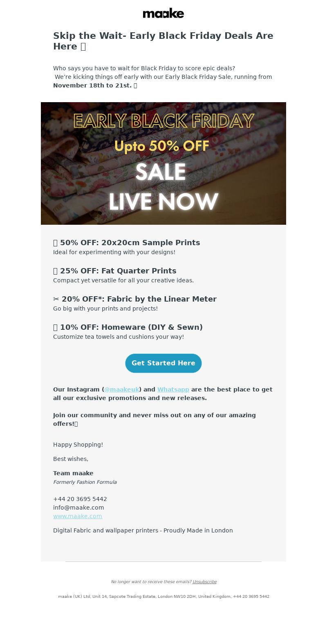Image resolution: width=327 pixels, height=624 pixels.
Task: Click the maake logo at top
Action: point(163,13)
